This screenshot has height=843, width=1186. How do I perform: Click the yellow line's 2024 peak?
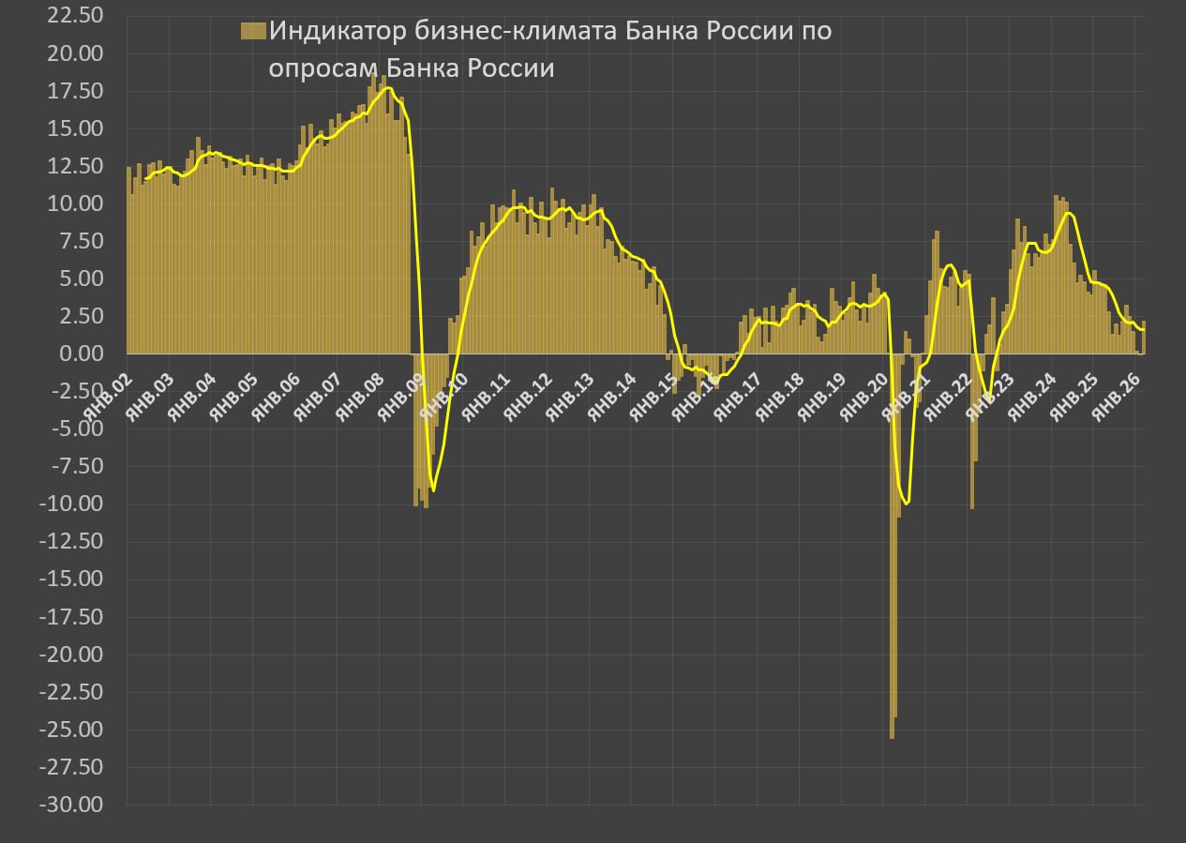click(x=1068, y=213)
